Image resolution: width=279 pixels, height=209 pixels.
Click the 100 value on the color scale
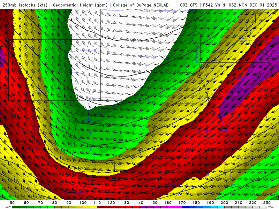tap(83, 203)
